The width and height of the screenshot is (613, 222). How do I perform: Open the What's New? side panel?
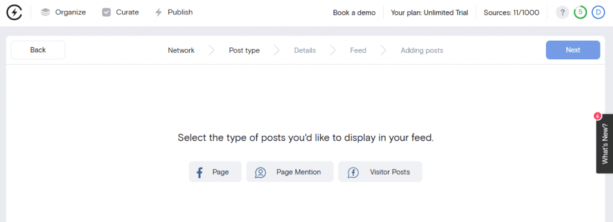point(605,144)
